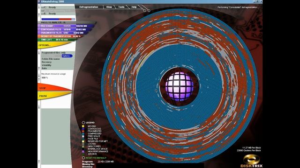
Task: Click the Fragmented Files statistics bar
Action: 62,33
